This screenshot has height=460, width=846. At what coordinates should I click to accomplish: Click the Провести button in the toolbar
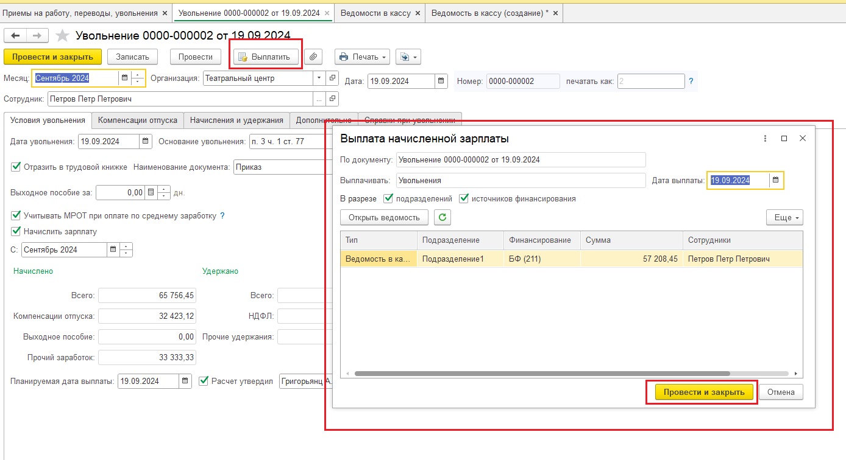point(195,57)
